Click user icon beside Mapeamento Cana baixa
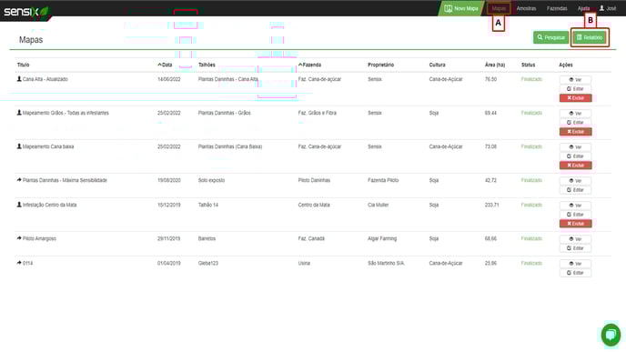 click(19, 146)
